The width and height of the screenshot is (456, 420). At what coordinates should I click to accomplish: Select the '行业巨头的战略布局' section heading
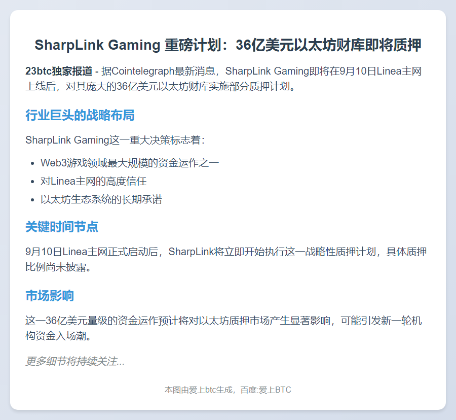[80, 115]
